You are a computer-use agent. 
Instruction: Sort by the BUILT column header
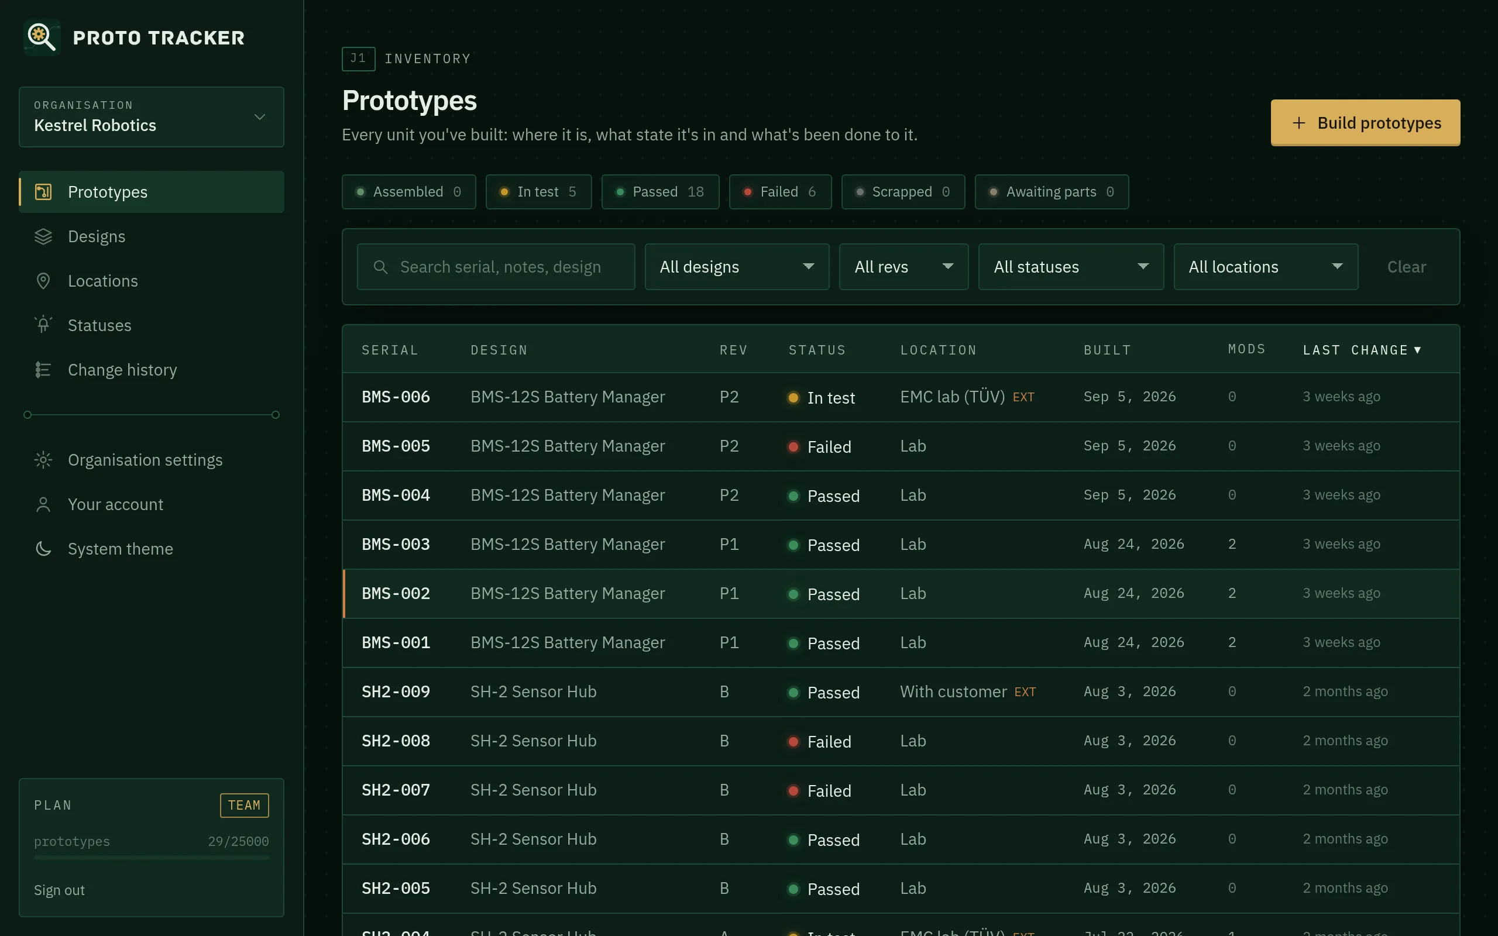point(1107,350)
